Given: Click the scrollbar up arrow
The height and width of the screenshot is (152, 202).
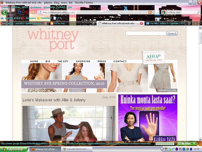Looking at the screenshot, I should point(200,28).
